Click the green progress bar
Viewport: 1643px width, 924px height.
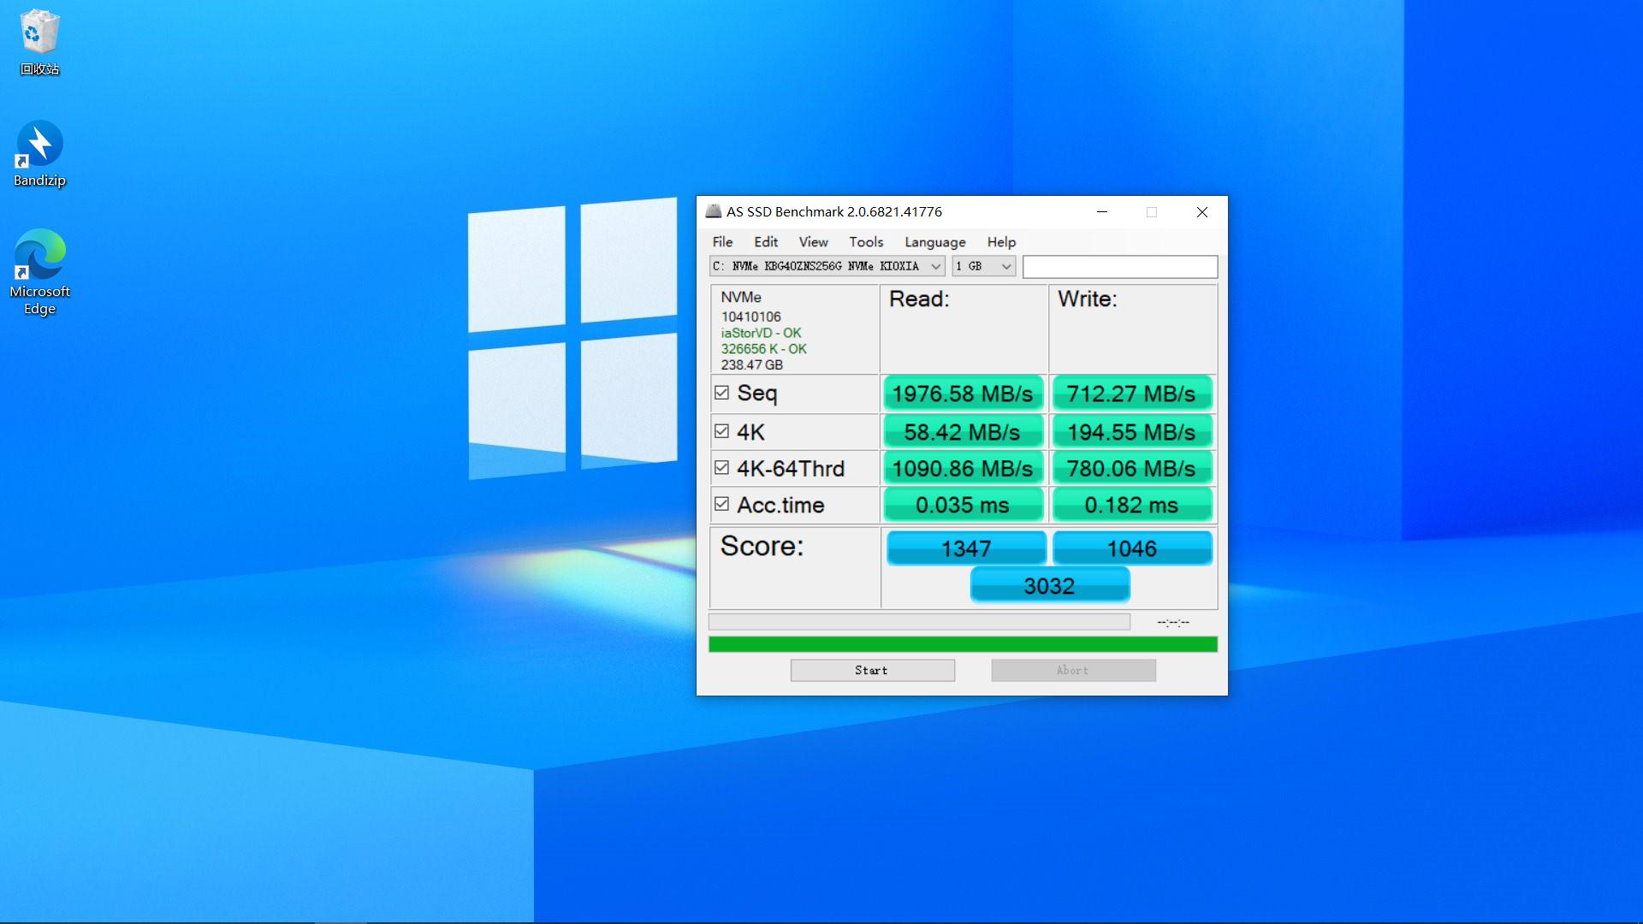(x=962, y=644)
